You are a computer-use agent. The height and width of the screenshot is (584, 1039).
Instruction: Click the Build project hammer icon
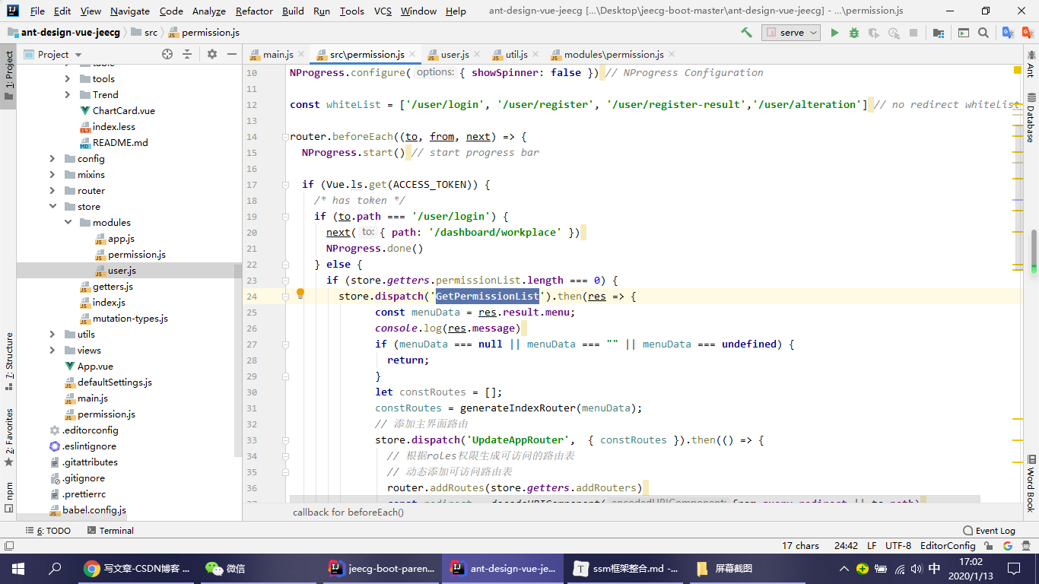(x=746, y=33)
